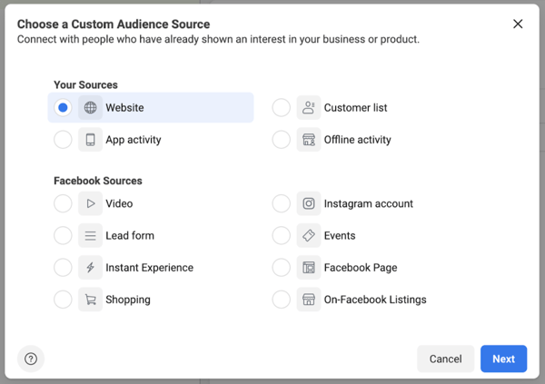Close the Custom Audience Source dialog
Image resolution: width=545 pixels, height=384 pixels.
pos(518,24)
